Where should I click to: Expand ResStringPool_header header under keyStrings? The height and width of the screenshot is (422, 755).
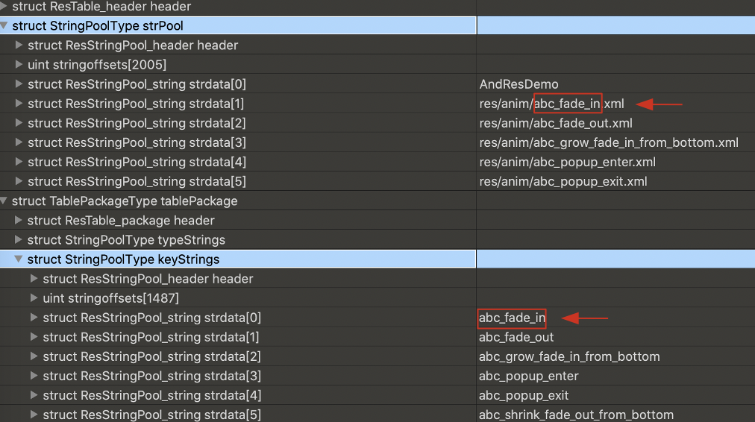[x=34, y=279]
